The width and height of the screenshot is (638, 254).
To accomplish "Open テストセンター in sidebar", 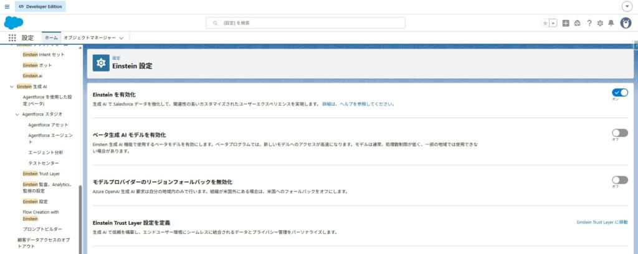I will [x=44, y=163].
